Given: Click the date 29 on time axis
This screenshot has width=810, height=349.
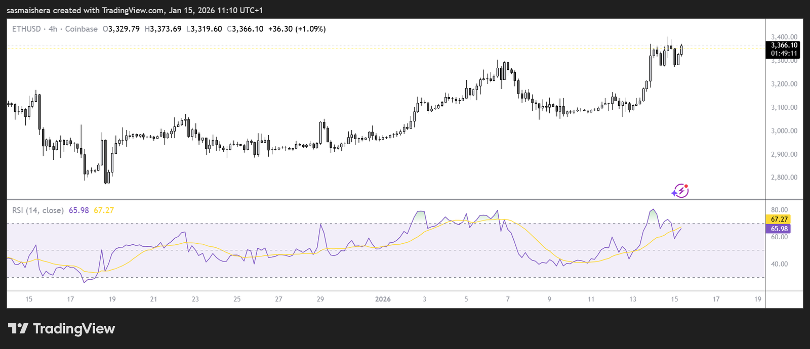Looking at the screenshot, I should pyautogui.click(x=320, y=299).
